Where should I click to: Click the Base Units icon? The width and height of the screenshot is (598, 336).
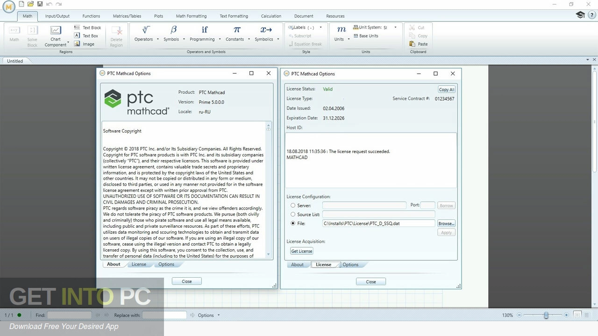tap(356, 35)
